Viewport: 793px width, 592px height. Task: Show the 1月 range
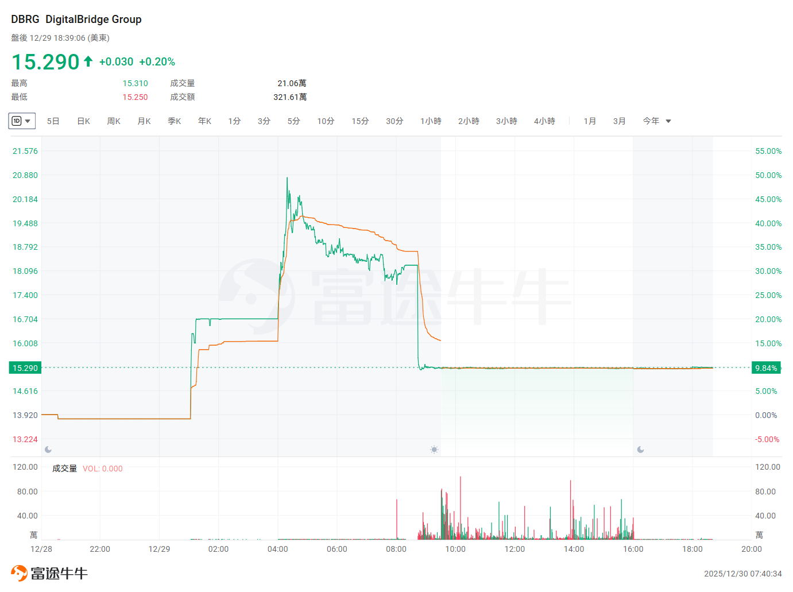coord(590,121)
